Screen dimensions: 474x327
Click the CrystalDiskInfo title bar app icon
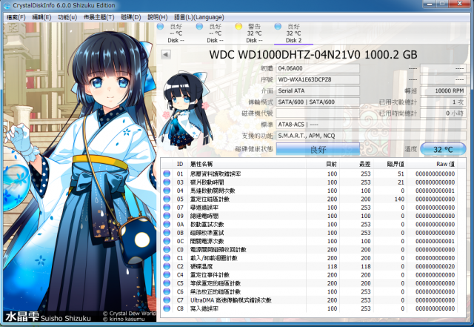pos(7,5)
